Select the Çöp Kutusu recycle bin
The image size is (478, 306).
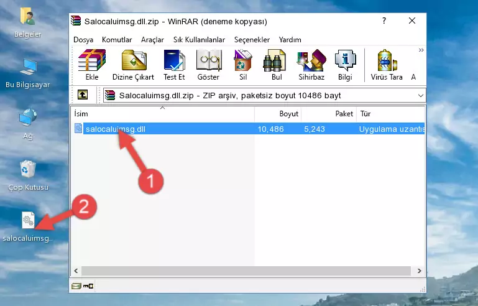[x=28, y=176]
